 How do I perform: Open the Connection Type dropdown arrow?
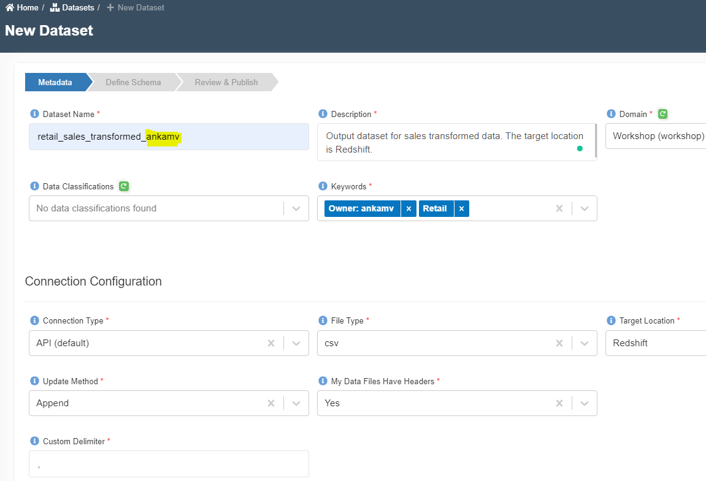296,343
